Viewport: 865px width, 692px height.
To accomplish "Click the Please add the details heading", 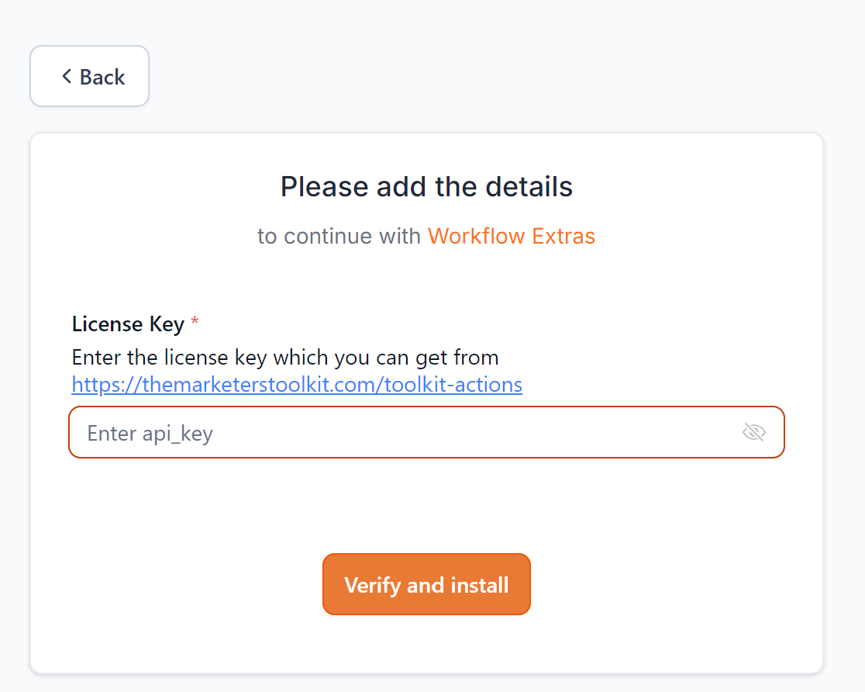I will (x=426, y=187).
